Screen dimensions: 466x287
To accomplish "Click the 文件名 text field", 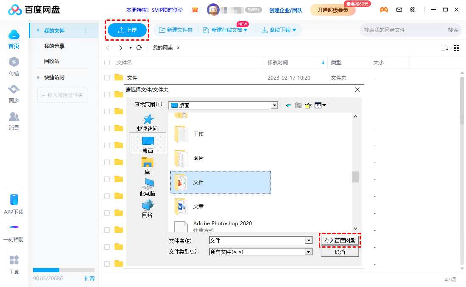I will pyautogui.click(x=257, y=240).
